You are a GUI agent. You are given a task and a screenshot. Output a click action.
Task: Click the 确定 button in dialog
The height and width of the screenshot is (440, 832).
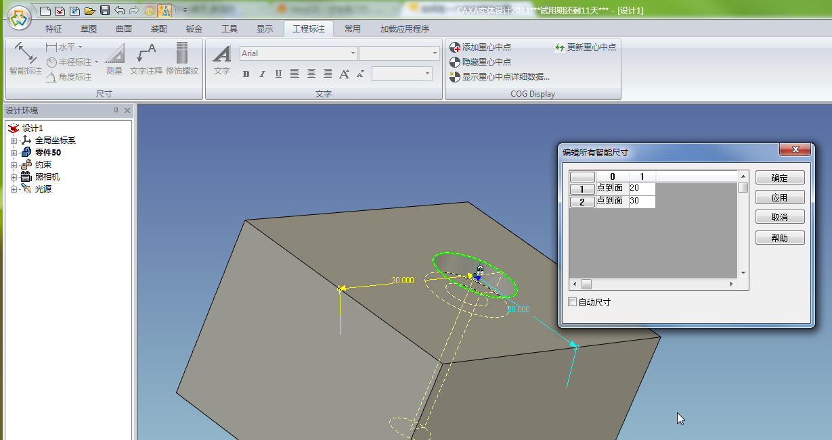coord(780,178)
